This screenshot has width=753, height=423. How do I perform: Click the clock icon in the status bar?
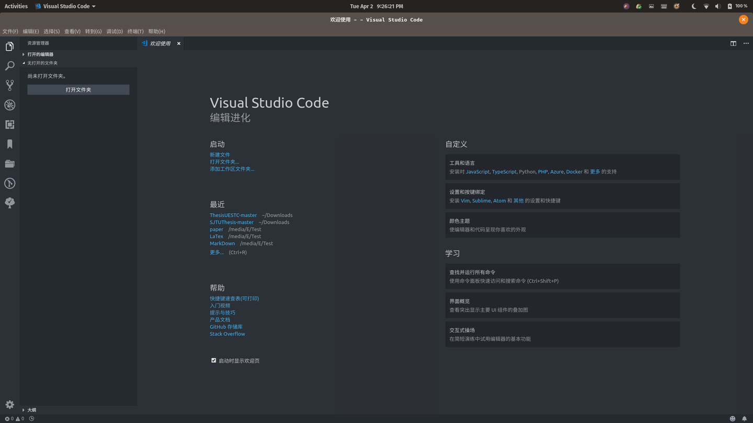(x=31, y=418)
